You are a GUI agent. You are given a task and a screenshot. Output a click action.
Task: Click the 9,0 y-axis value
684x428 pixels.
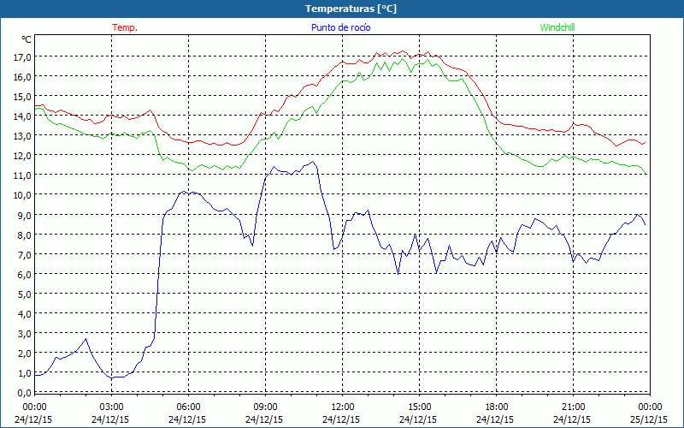coord(25,216)
